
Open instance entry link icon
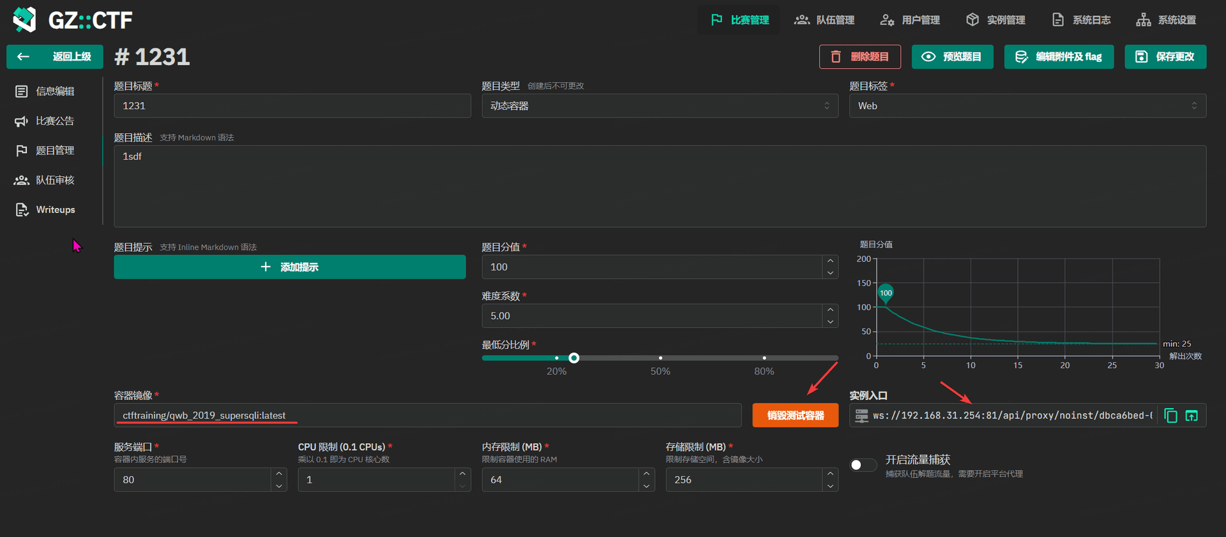pos(1192,416)
